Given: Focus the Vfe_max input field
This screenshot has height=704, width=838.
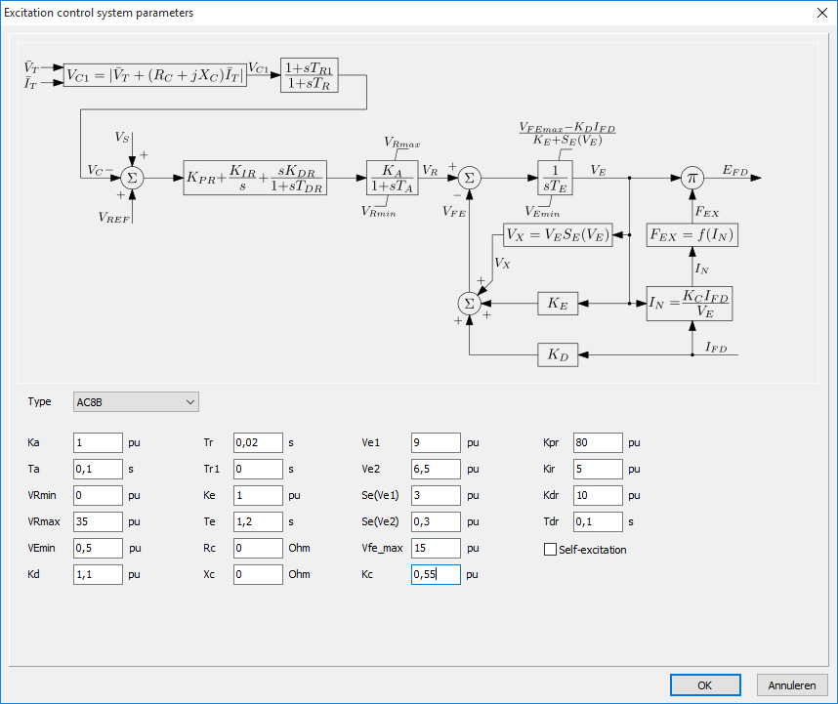Looking at the screenshot, I should (435, 548).
